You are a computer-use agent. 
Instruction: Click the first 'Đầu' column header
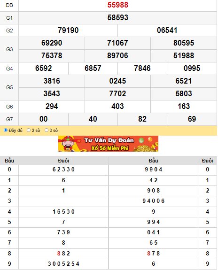[x=9, y=161]
